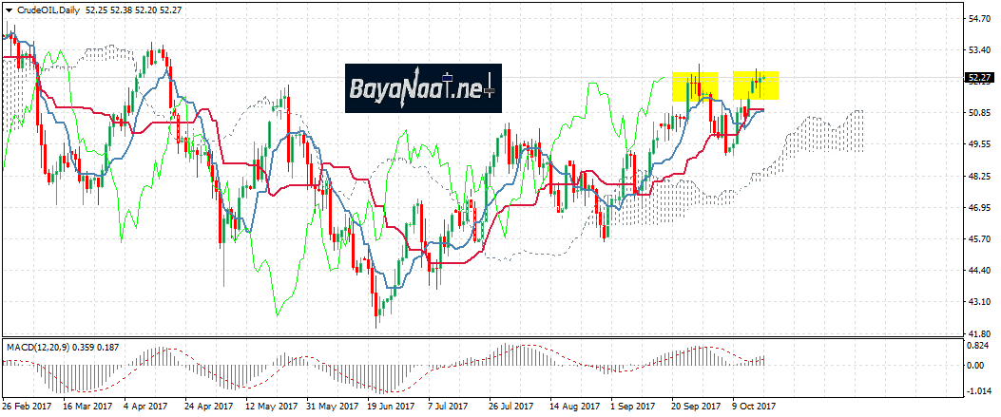Select the 12 May 2017 date label
1001x417 pixels.
click(x=269, y=406)
